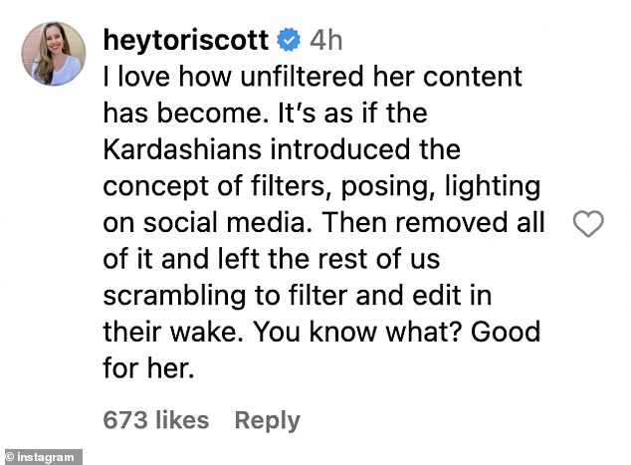Reply to heytoriscott's comment
Image resolution: width=631 pixels, height=465 pixels.
click(x=267, y=420)
